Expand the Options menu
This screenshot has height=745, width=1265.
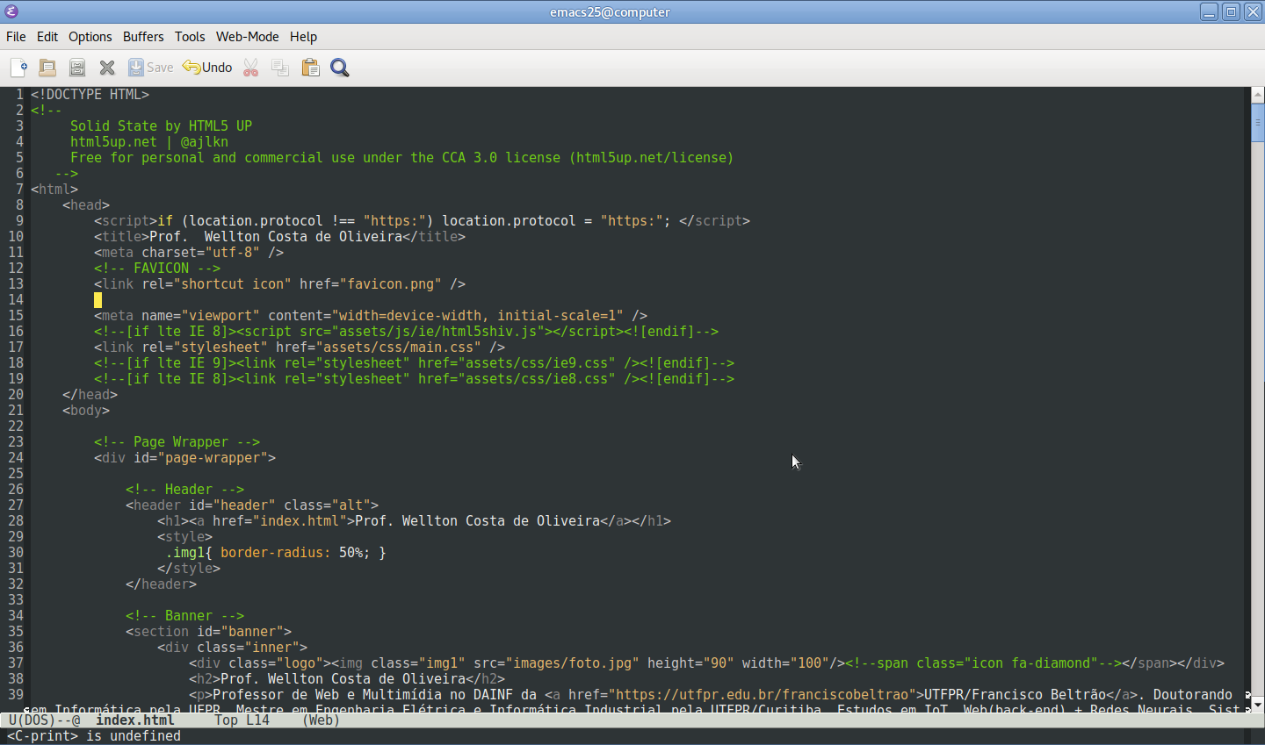90,37
